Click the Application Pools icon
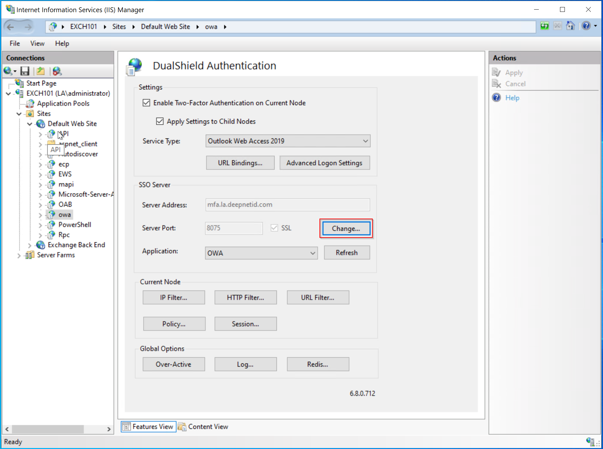The image size is (603, 449). (x=30, y=104)
